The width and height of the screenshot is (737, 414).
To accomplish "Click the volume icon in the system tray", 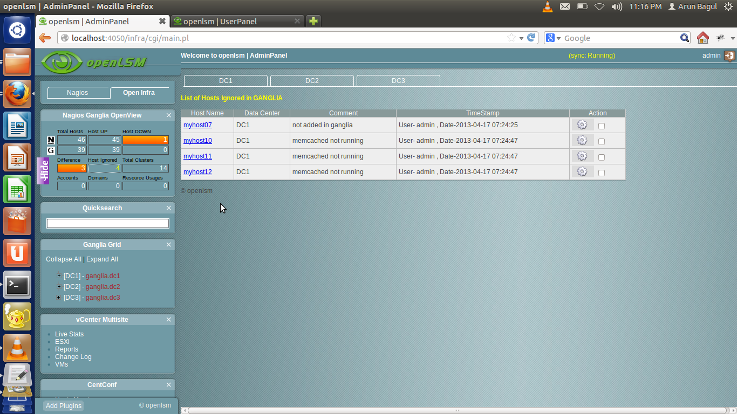I will [616, 7].
